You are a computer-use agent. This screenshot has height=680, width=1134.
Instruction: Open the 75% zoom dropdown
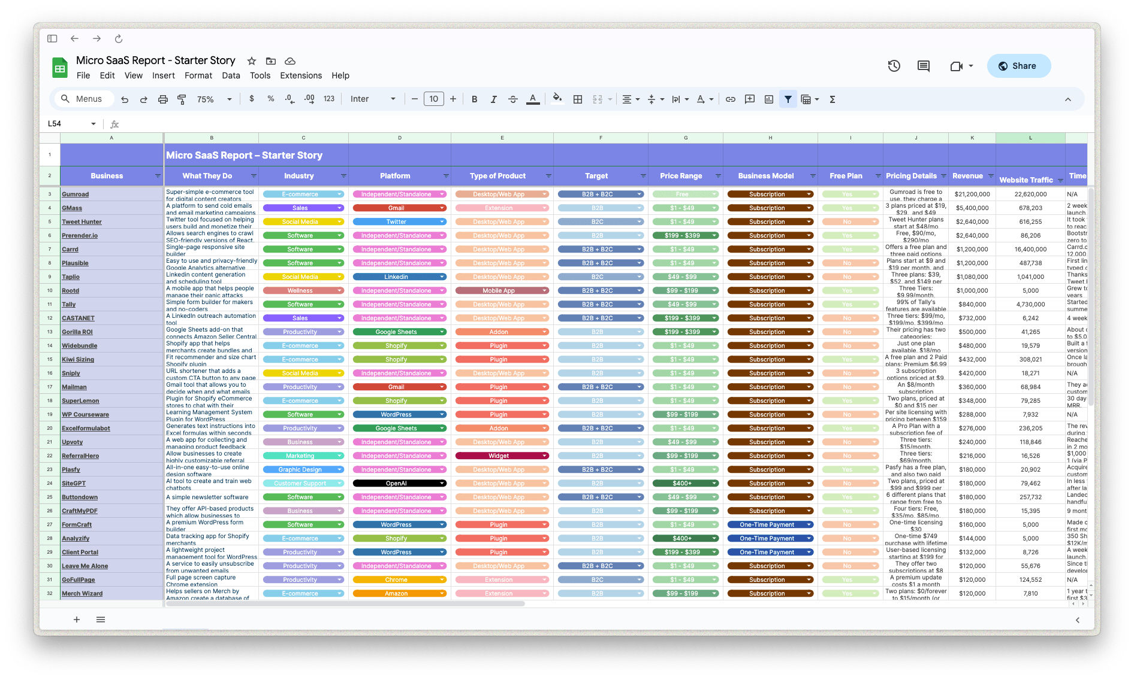(214, 99)
